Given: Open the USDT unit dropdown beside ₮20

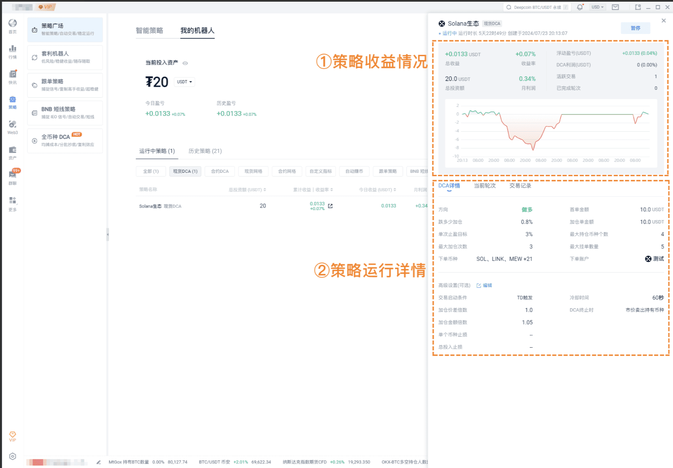Looking at the screenshot, I should [x=185, y=82].
